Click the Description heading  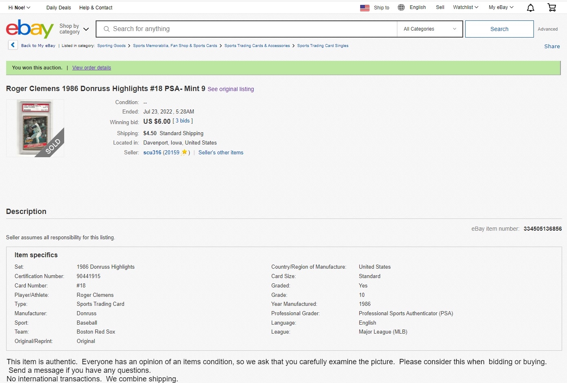tap(26, 212)
